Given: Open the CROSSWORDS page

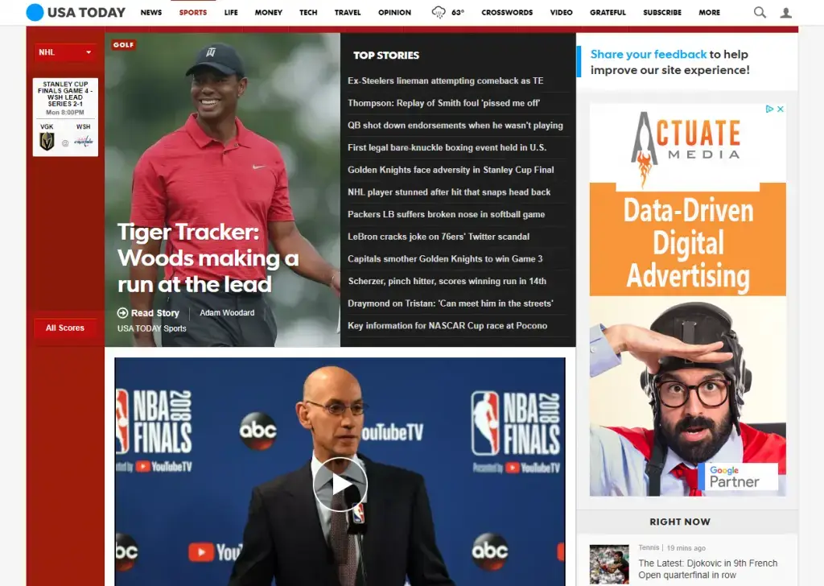Looking at the screenshot, I should tap(507, 12).
